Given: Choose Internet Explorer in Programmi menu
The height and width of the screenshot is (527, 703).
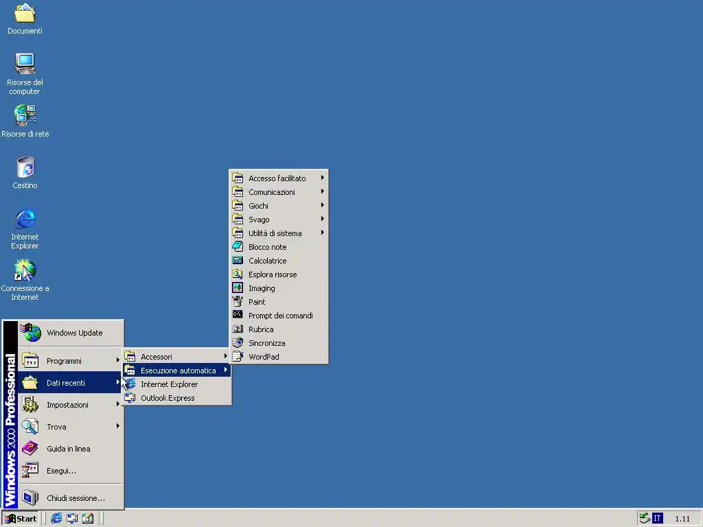Looking at the screenshot, I should [x=177, y=384].
